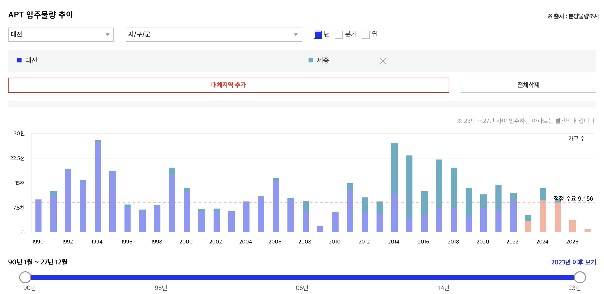Click the 2024 red forecast bar
Screen dimensions: 604x294
click(x=543, y=216)
